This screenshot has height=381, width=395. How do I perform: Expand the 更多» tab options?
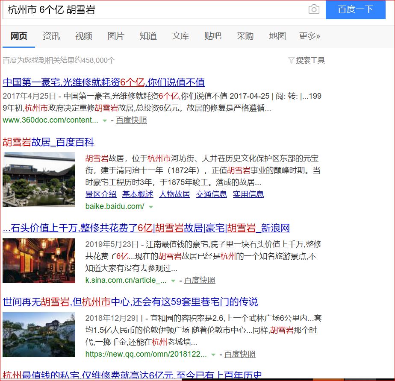click(x=310, y=36)
